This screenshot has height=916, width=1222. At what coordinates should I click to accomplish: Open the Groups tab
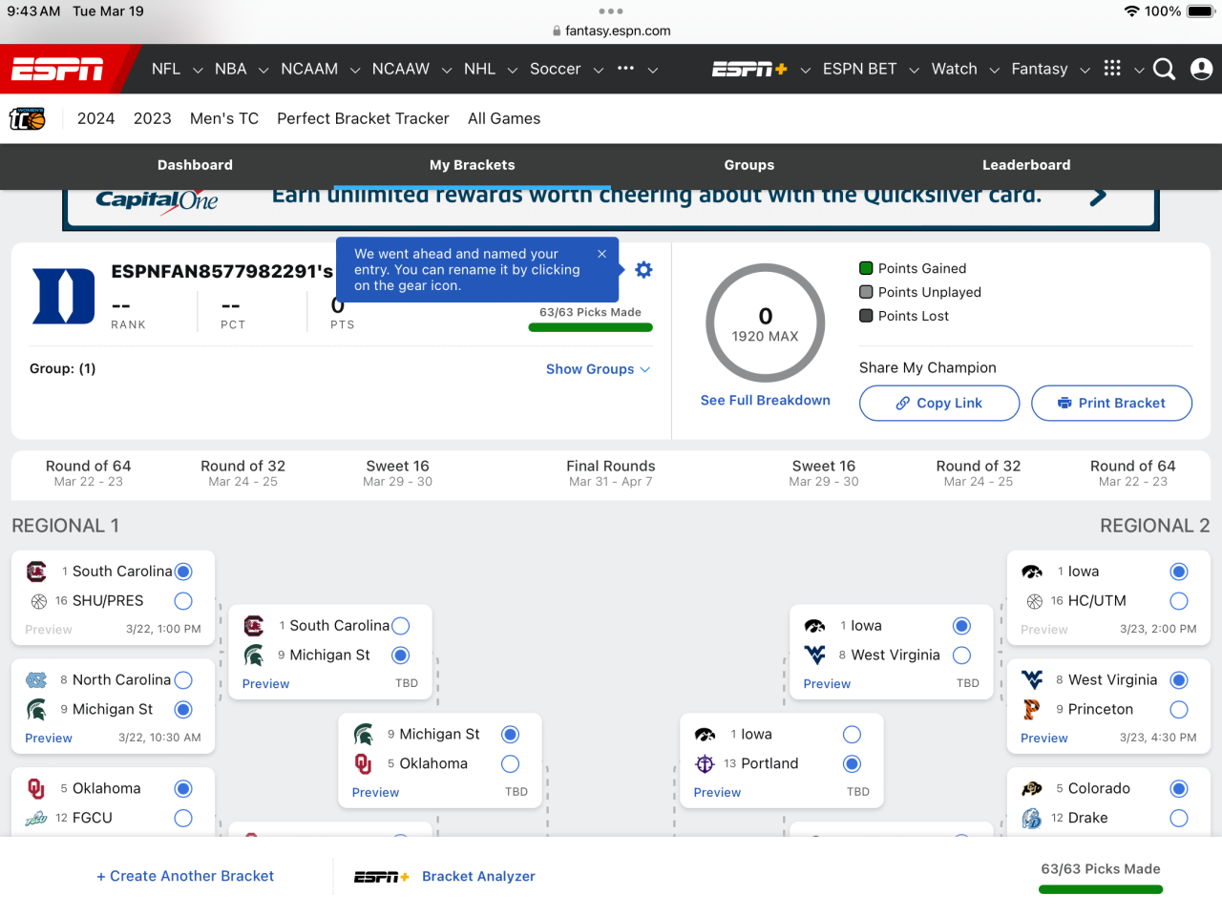(x=749, y=165)
